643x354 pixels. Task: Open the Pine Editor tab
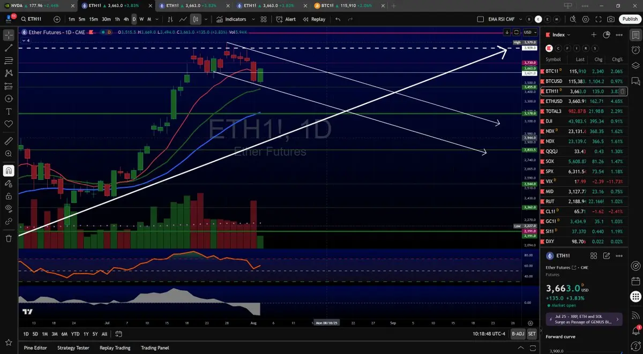[35, 348]
